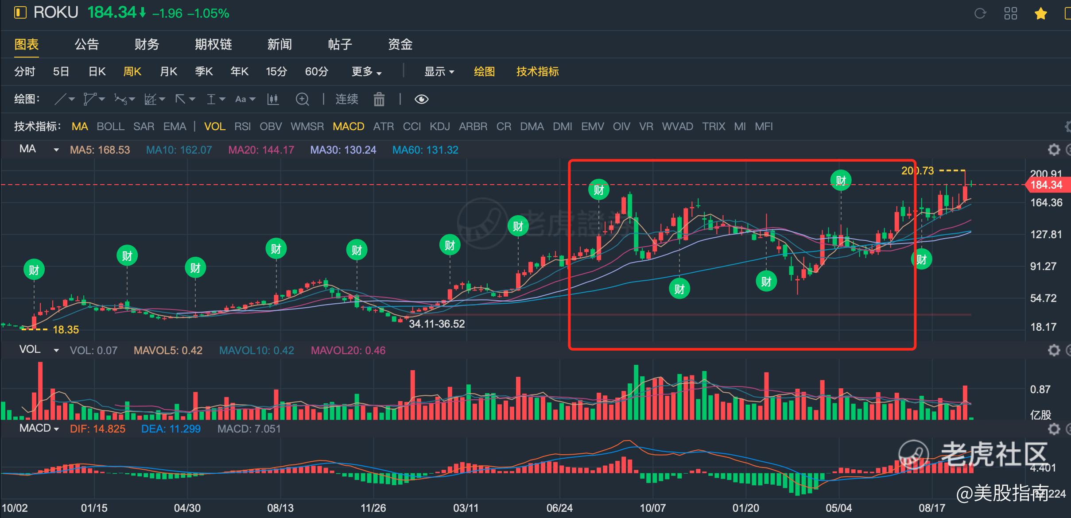Select the polygon shape drawing tool
Viewport: 1071px width, 518px height.
click(x=90, y=99)
